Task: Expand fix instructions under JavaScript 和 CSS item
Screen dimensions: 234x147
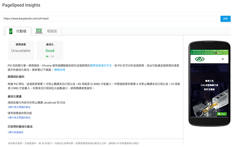Action: tap(20, 107)
